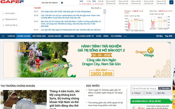The height and width of the screenshot is (109, 175).
Task: Click the first 'Chọn mã CK cần theo dõi' slot
Action: click(x=110, y=2)
